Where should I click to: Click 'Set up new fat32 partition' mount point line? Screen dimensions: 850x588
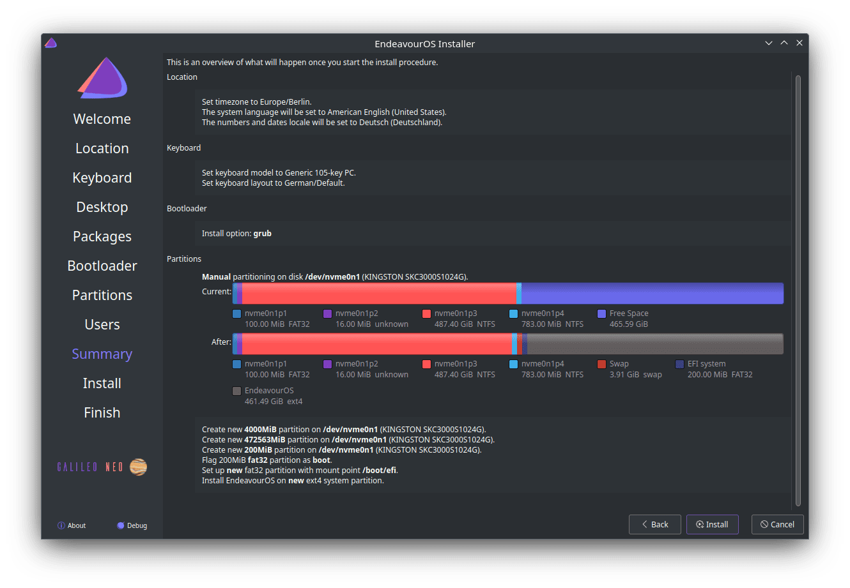pos(300,471)
